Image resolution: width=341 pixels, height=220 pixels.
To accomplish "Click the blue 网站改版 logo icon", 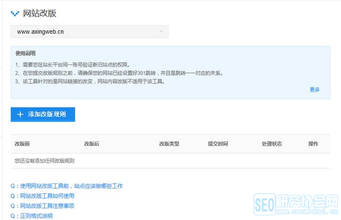I will pyautogui.click(x=15, y=14).
